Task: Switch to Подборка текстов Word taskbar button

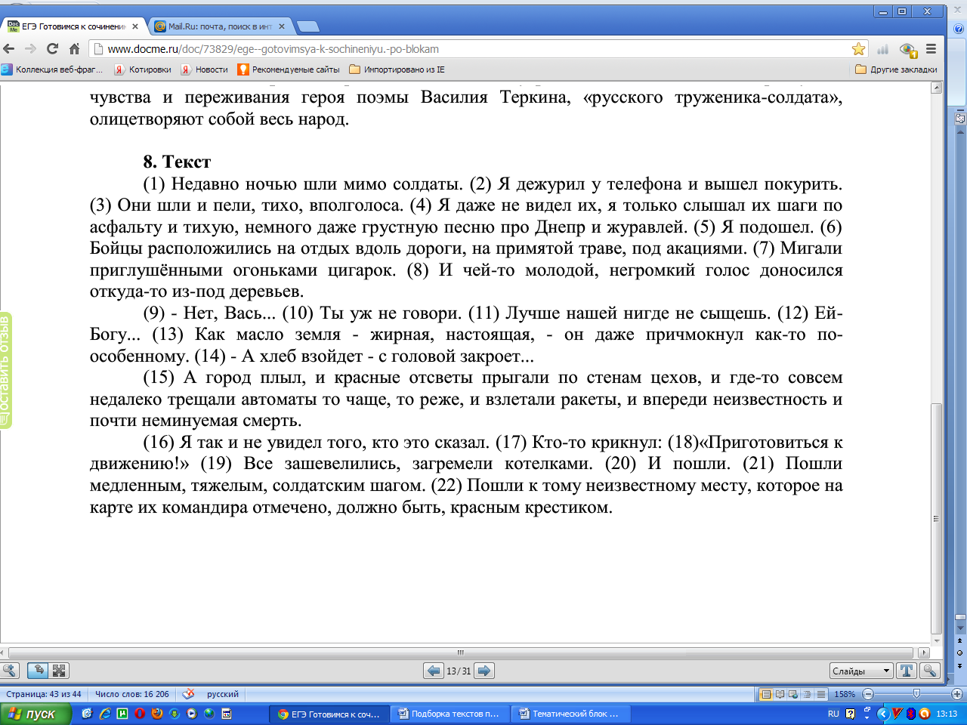Action: coord(450,714)
